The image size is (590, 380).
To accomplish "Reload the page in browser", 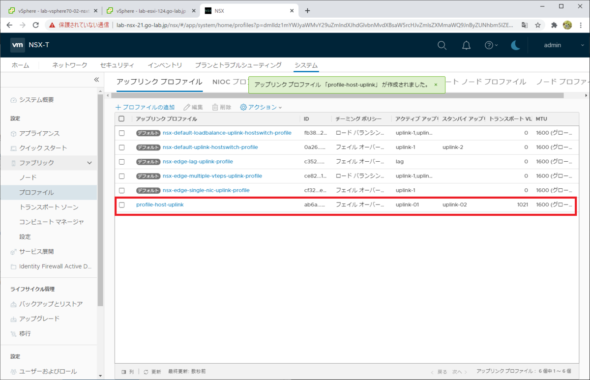I will click(x=35, y=25).
